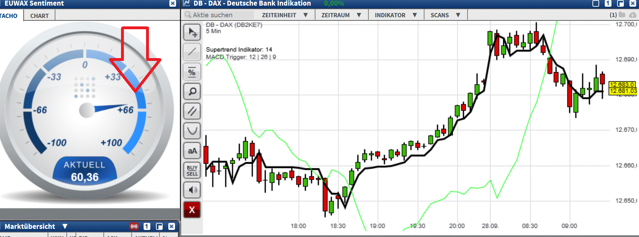Open the SCANS dropdown
This screenshot has height=237, width=639.
[445, 15]
